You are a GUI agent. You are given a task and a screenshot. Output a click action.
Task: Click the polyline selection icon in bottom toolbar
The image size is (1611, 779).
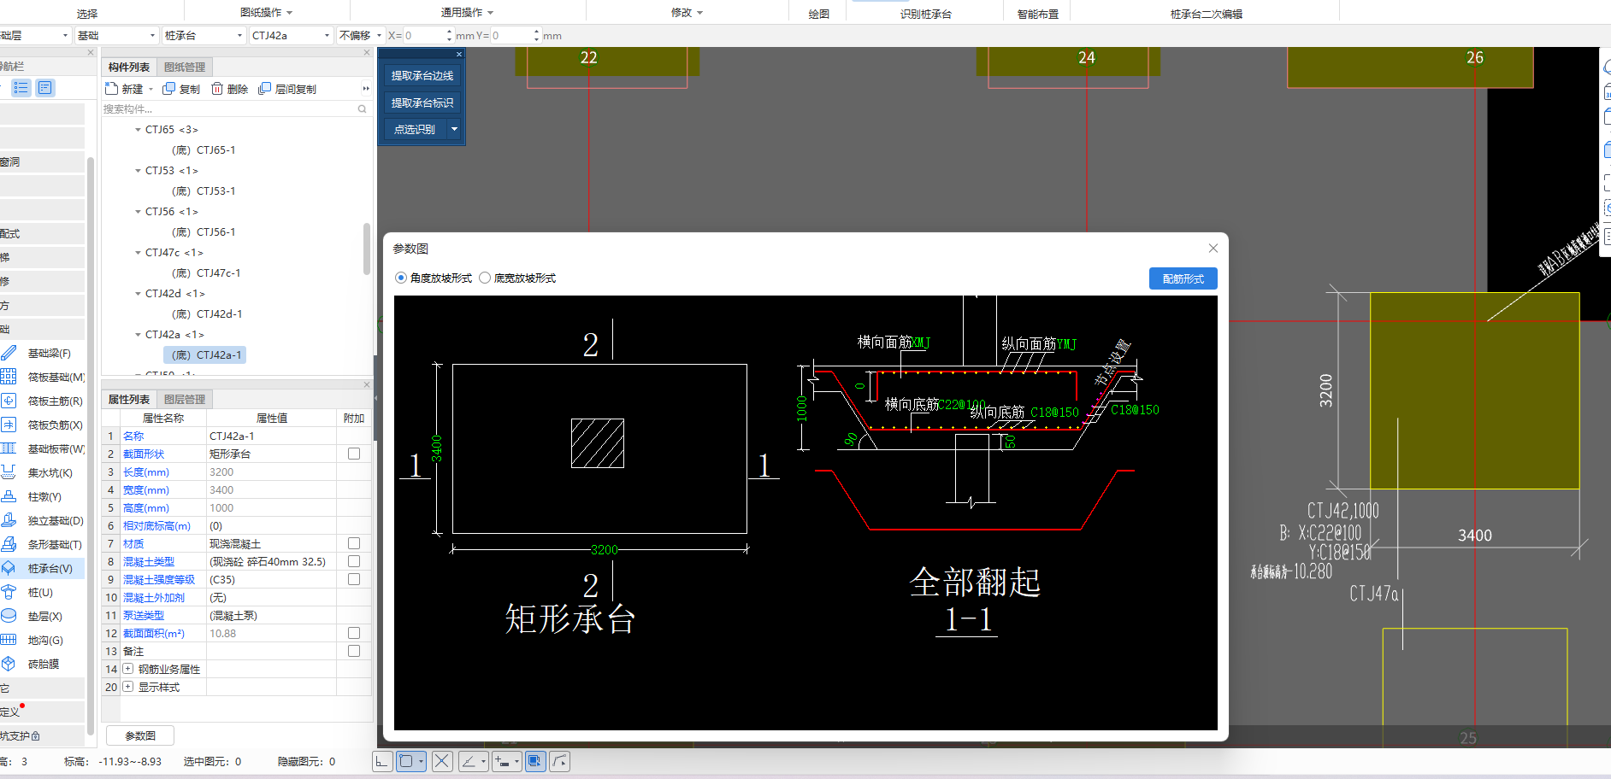559,761
